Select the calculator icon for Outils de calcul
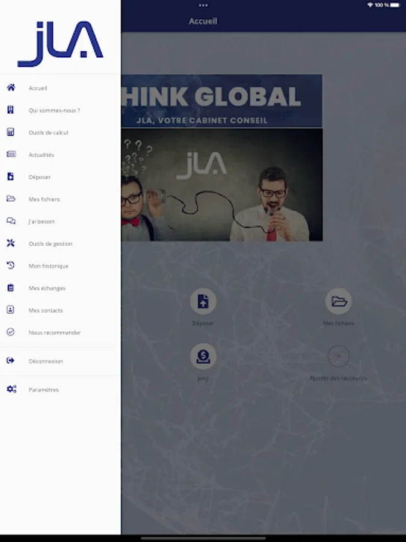The height and width of the screenshot is (542, 406). (11, 132)
